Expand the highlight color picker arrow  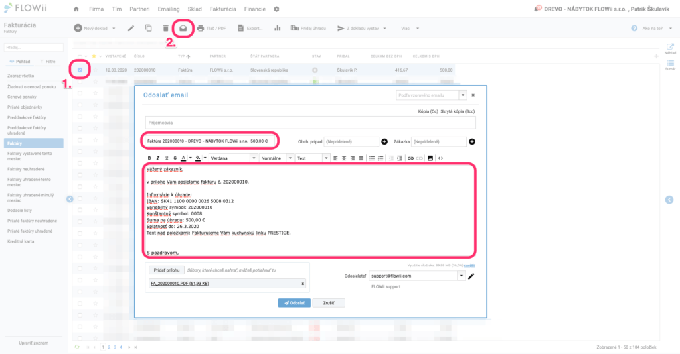point(205,158)
